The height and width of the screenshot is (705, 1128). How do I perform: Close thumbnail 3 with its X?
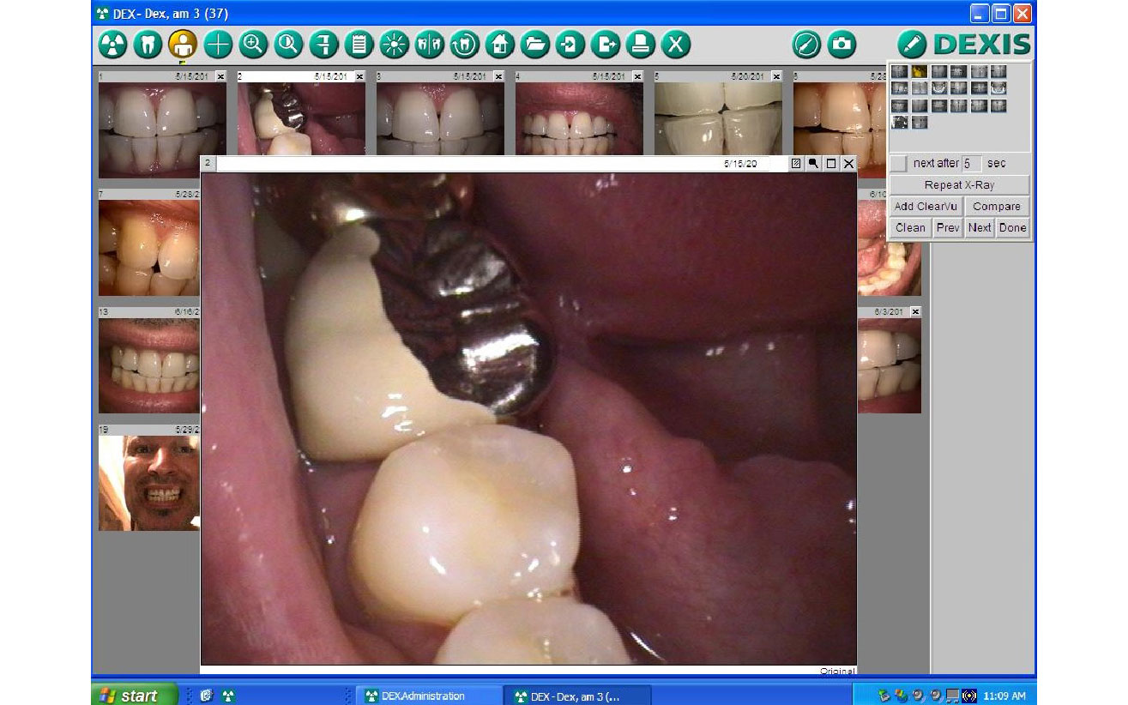(498, 76)
